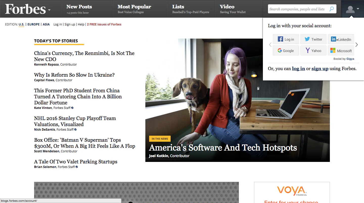Click verified badge next to Kate Vinton
The height and width of the screenshot is (203, 364).
point(72,108)
